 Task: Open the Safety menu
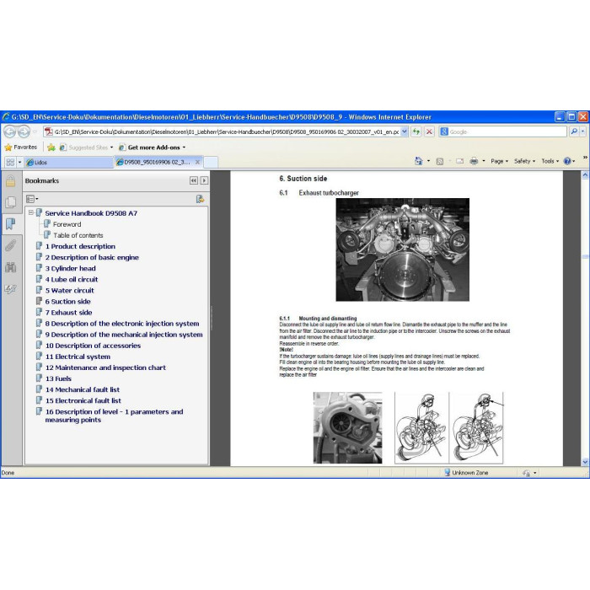click(x=524, y=161)
